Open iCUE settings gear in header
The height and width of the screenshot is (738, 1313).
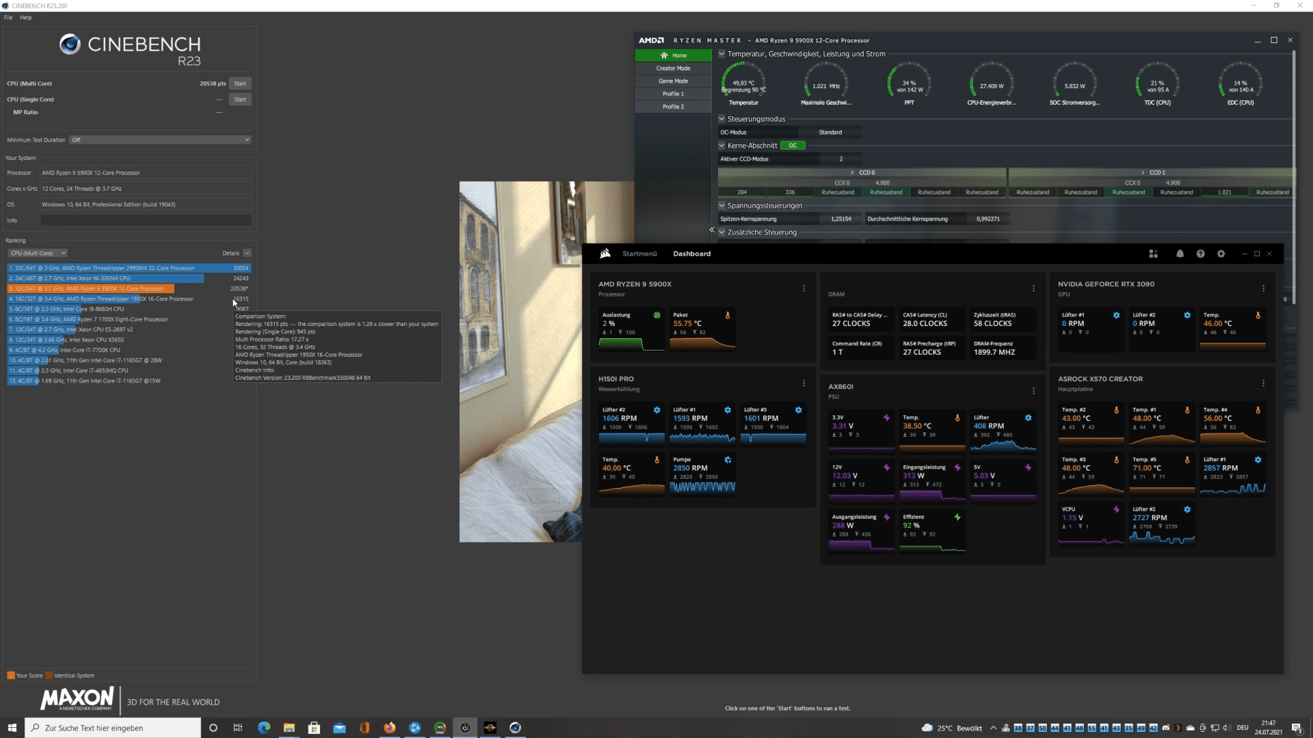(1221, 254)
